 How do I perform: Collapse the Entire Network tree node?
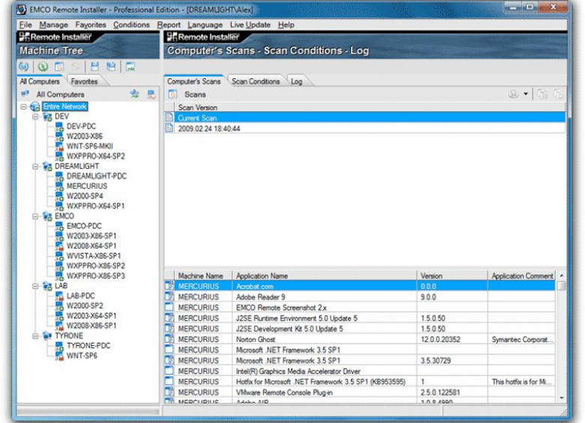point(23,106)
